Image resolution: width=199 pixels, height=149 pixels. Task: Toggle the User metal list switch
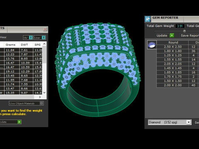click(x=40, y=38)
